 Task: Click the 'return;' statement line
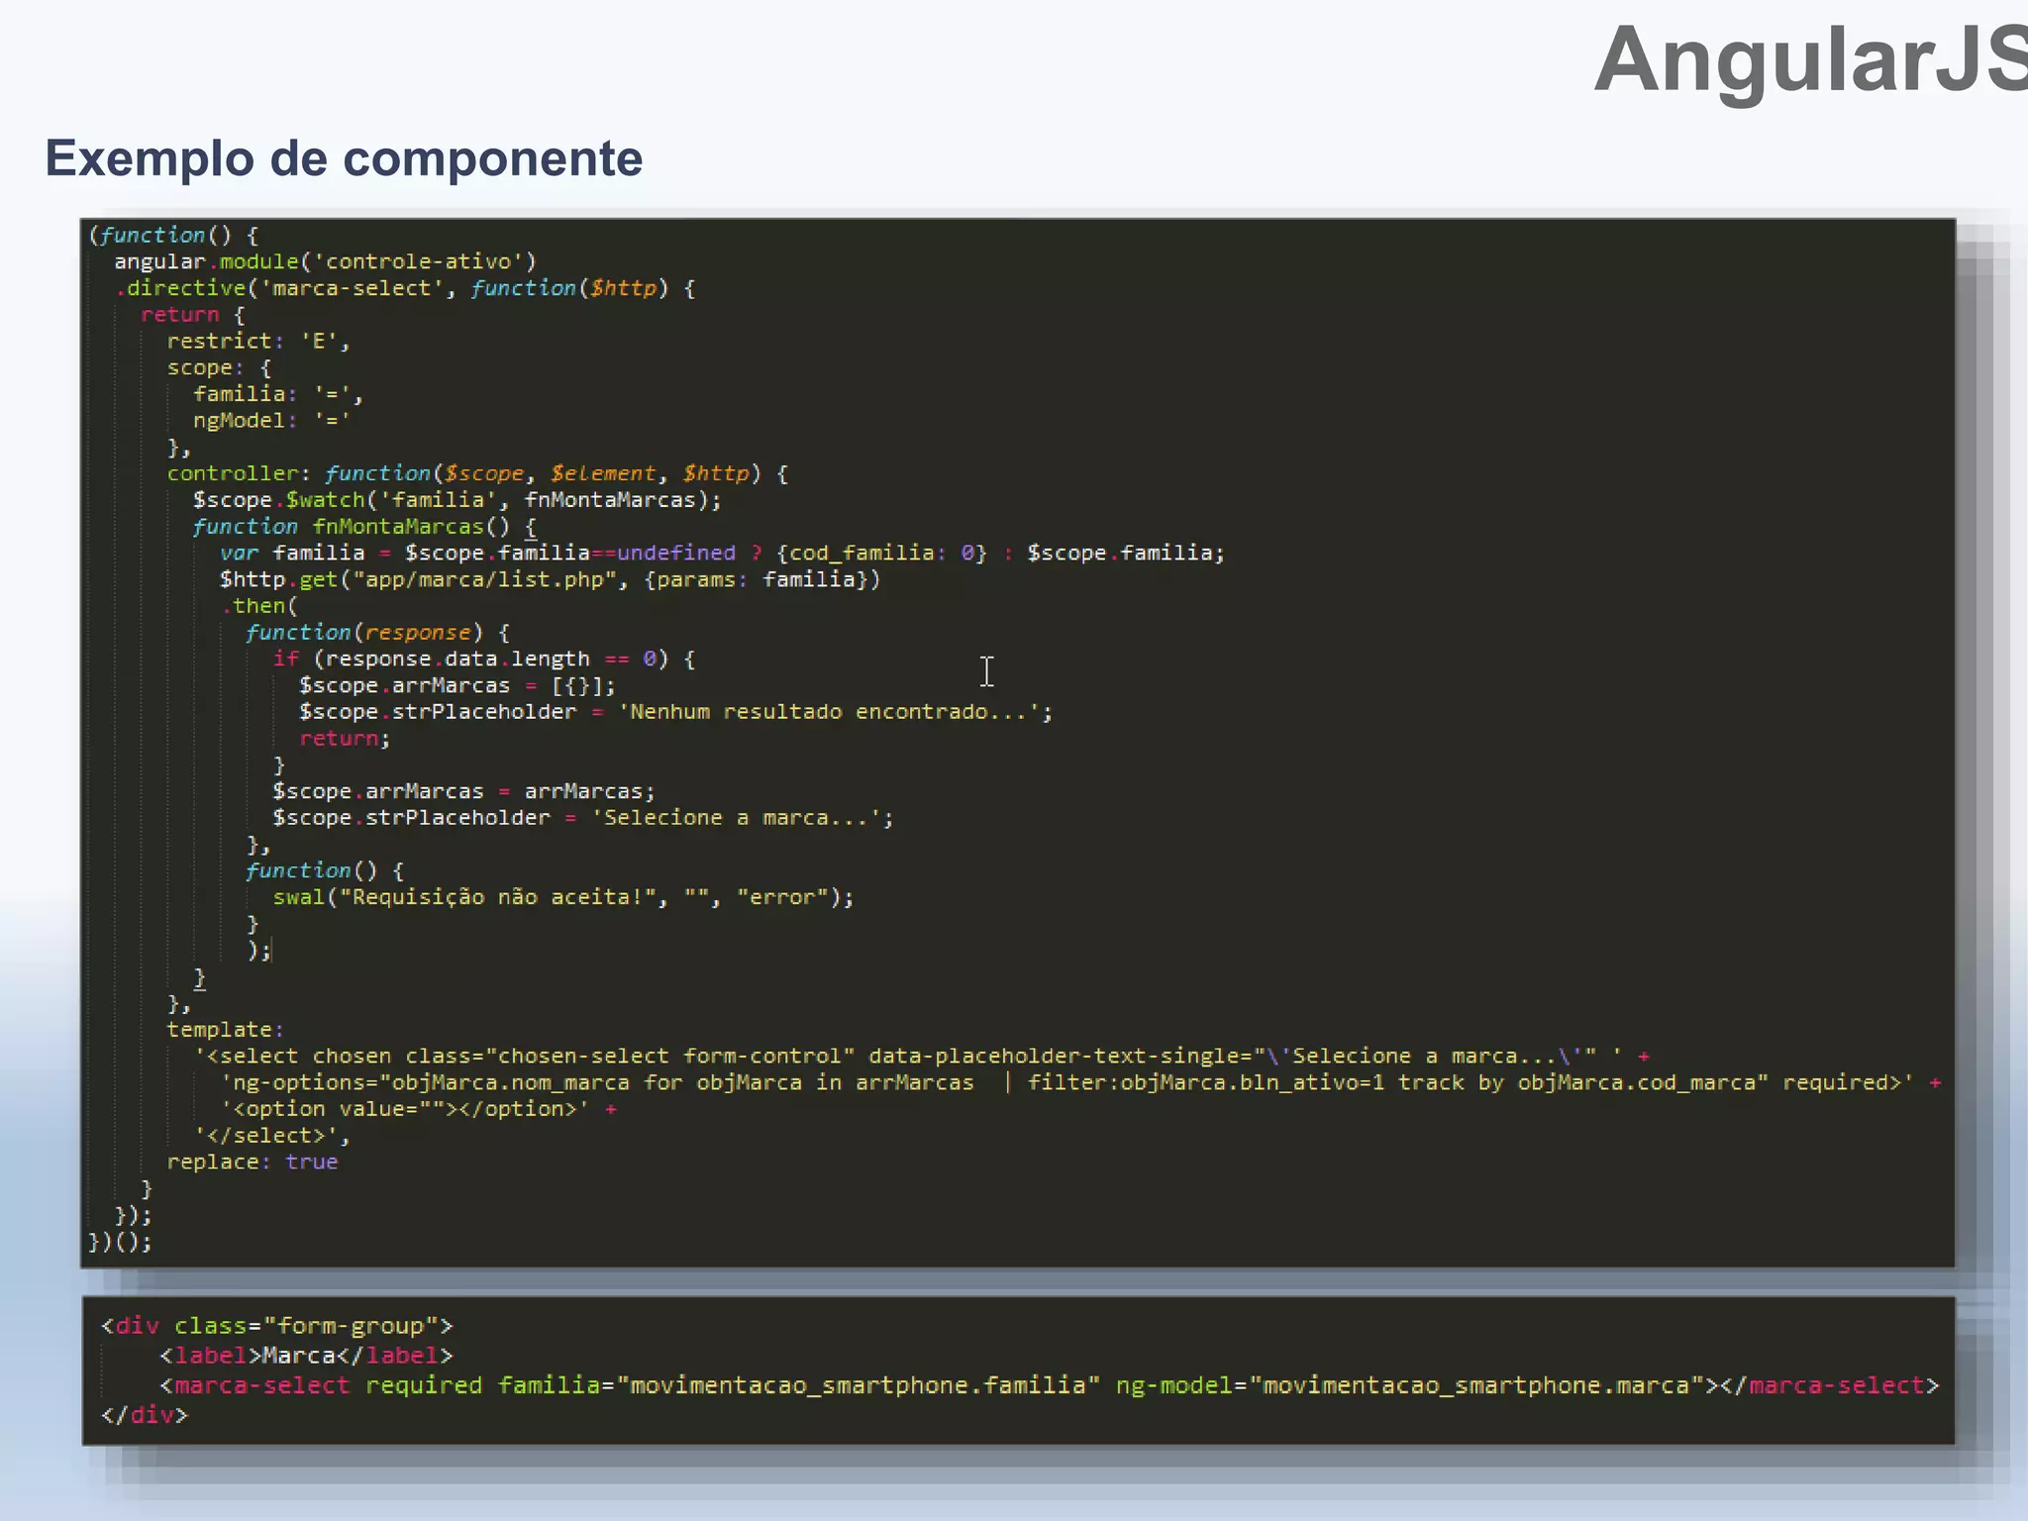coord(345,739)
